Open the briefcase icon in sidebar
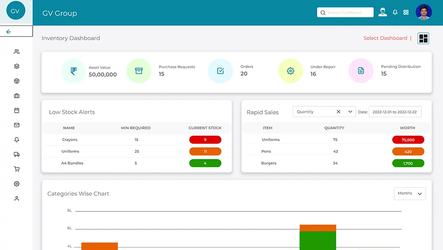 pyautogui.click(x=17, y=96)
